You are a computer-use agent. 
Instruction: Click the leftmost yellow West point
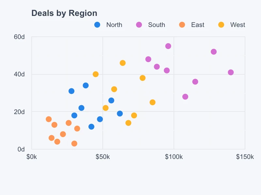[96, 74]
